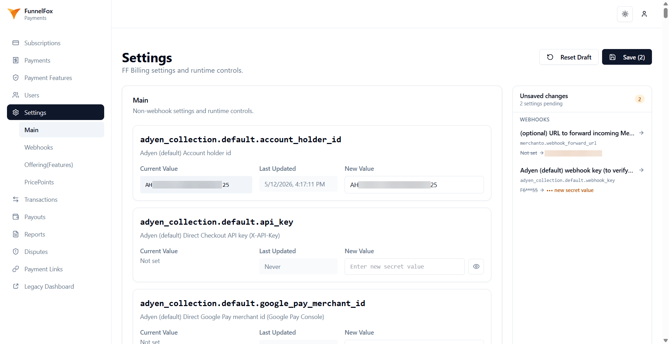Open Legacy Dashboard link
669x344 pixels.
coord(55,286)
